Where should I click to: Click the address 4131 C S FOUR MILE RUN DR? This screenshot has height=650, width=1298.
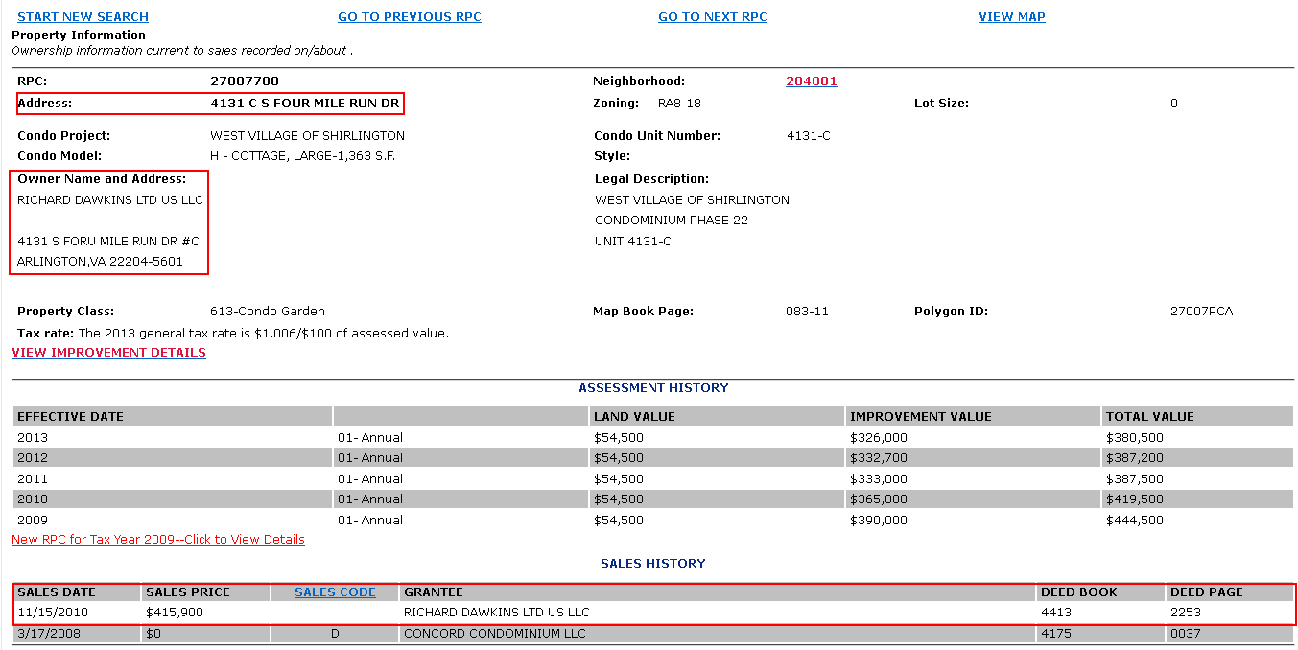[304, 104]
